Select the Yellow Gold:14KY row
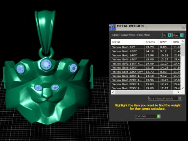 click(146, 55)
